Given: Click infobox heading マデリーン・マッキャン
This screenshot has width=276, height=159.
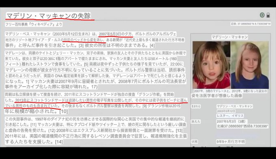Looking at the screenshot, I should [x=230, y=37].
